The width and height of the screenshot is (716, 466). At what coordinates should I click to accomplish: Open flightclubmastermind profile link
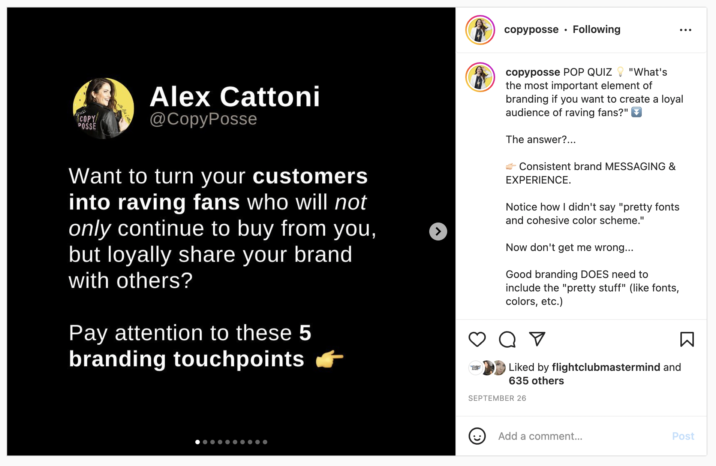606,367
